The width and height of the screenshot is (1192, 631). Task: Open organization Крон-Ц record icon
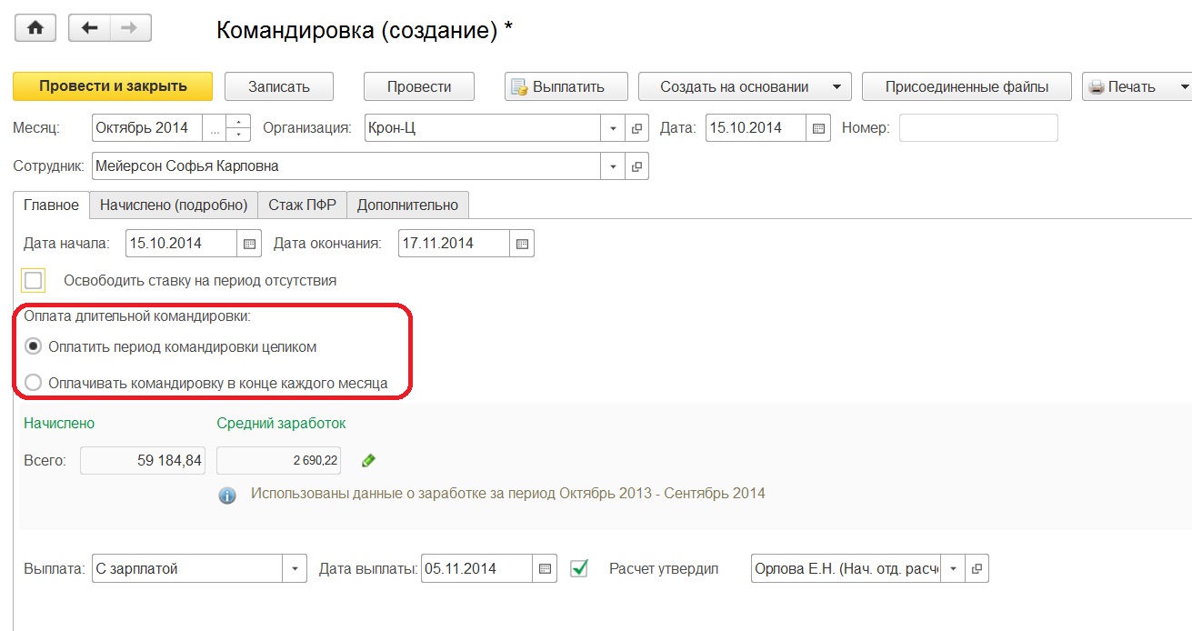click(x=637, y=128)
